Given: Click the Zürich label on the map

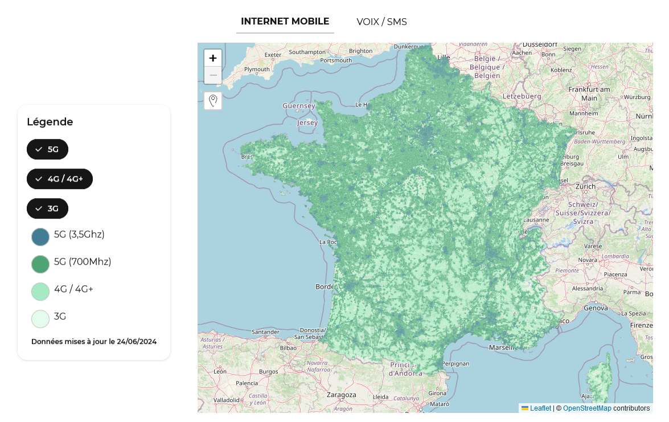Looking at the screenshot, I should point(585,186).
